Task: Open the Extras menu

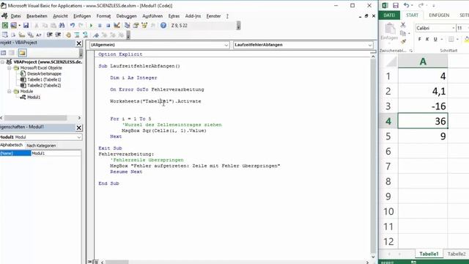Action: click(174, 16)
